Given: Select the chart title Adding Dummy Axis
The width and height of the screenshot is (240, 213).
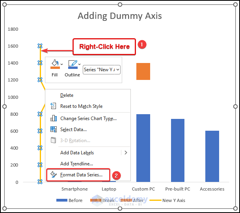Looking at the screenshot, I should (x=120, y=16).
